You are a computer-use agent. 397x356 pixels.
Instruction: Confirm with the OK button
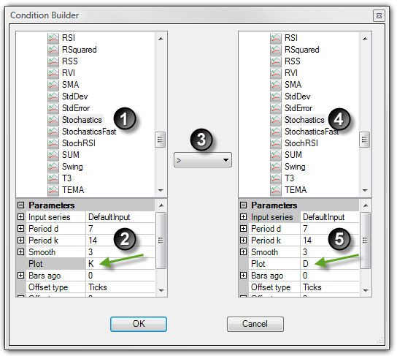pyautogui.click(x=139, y=324)
